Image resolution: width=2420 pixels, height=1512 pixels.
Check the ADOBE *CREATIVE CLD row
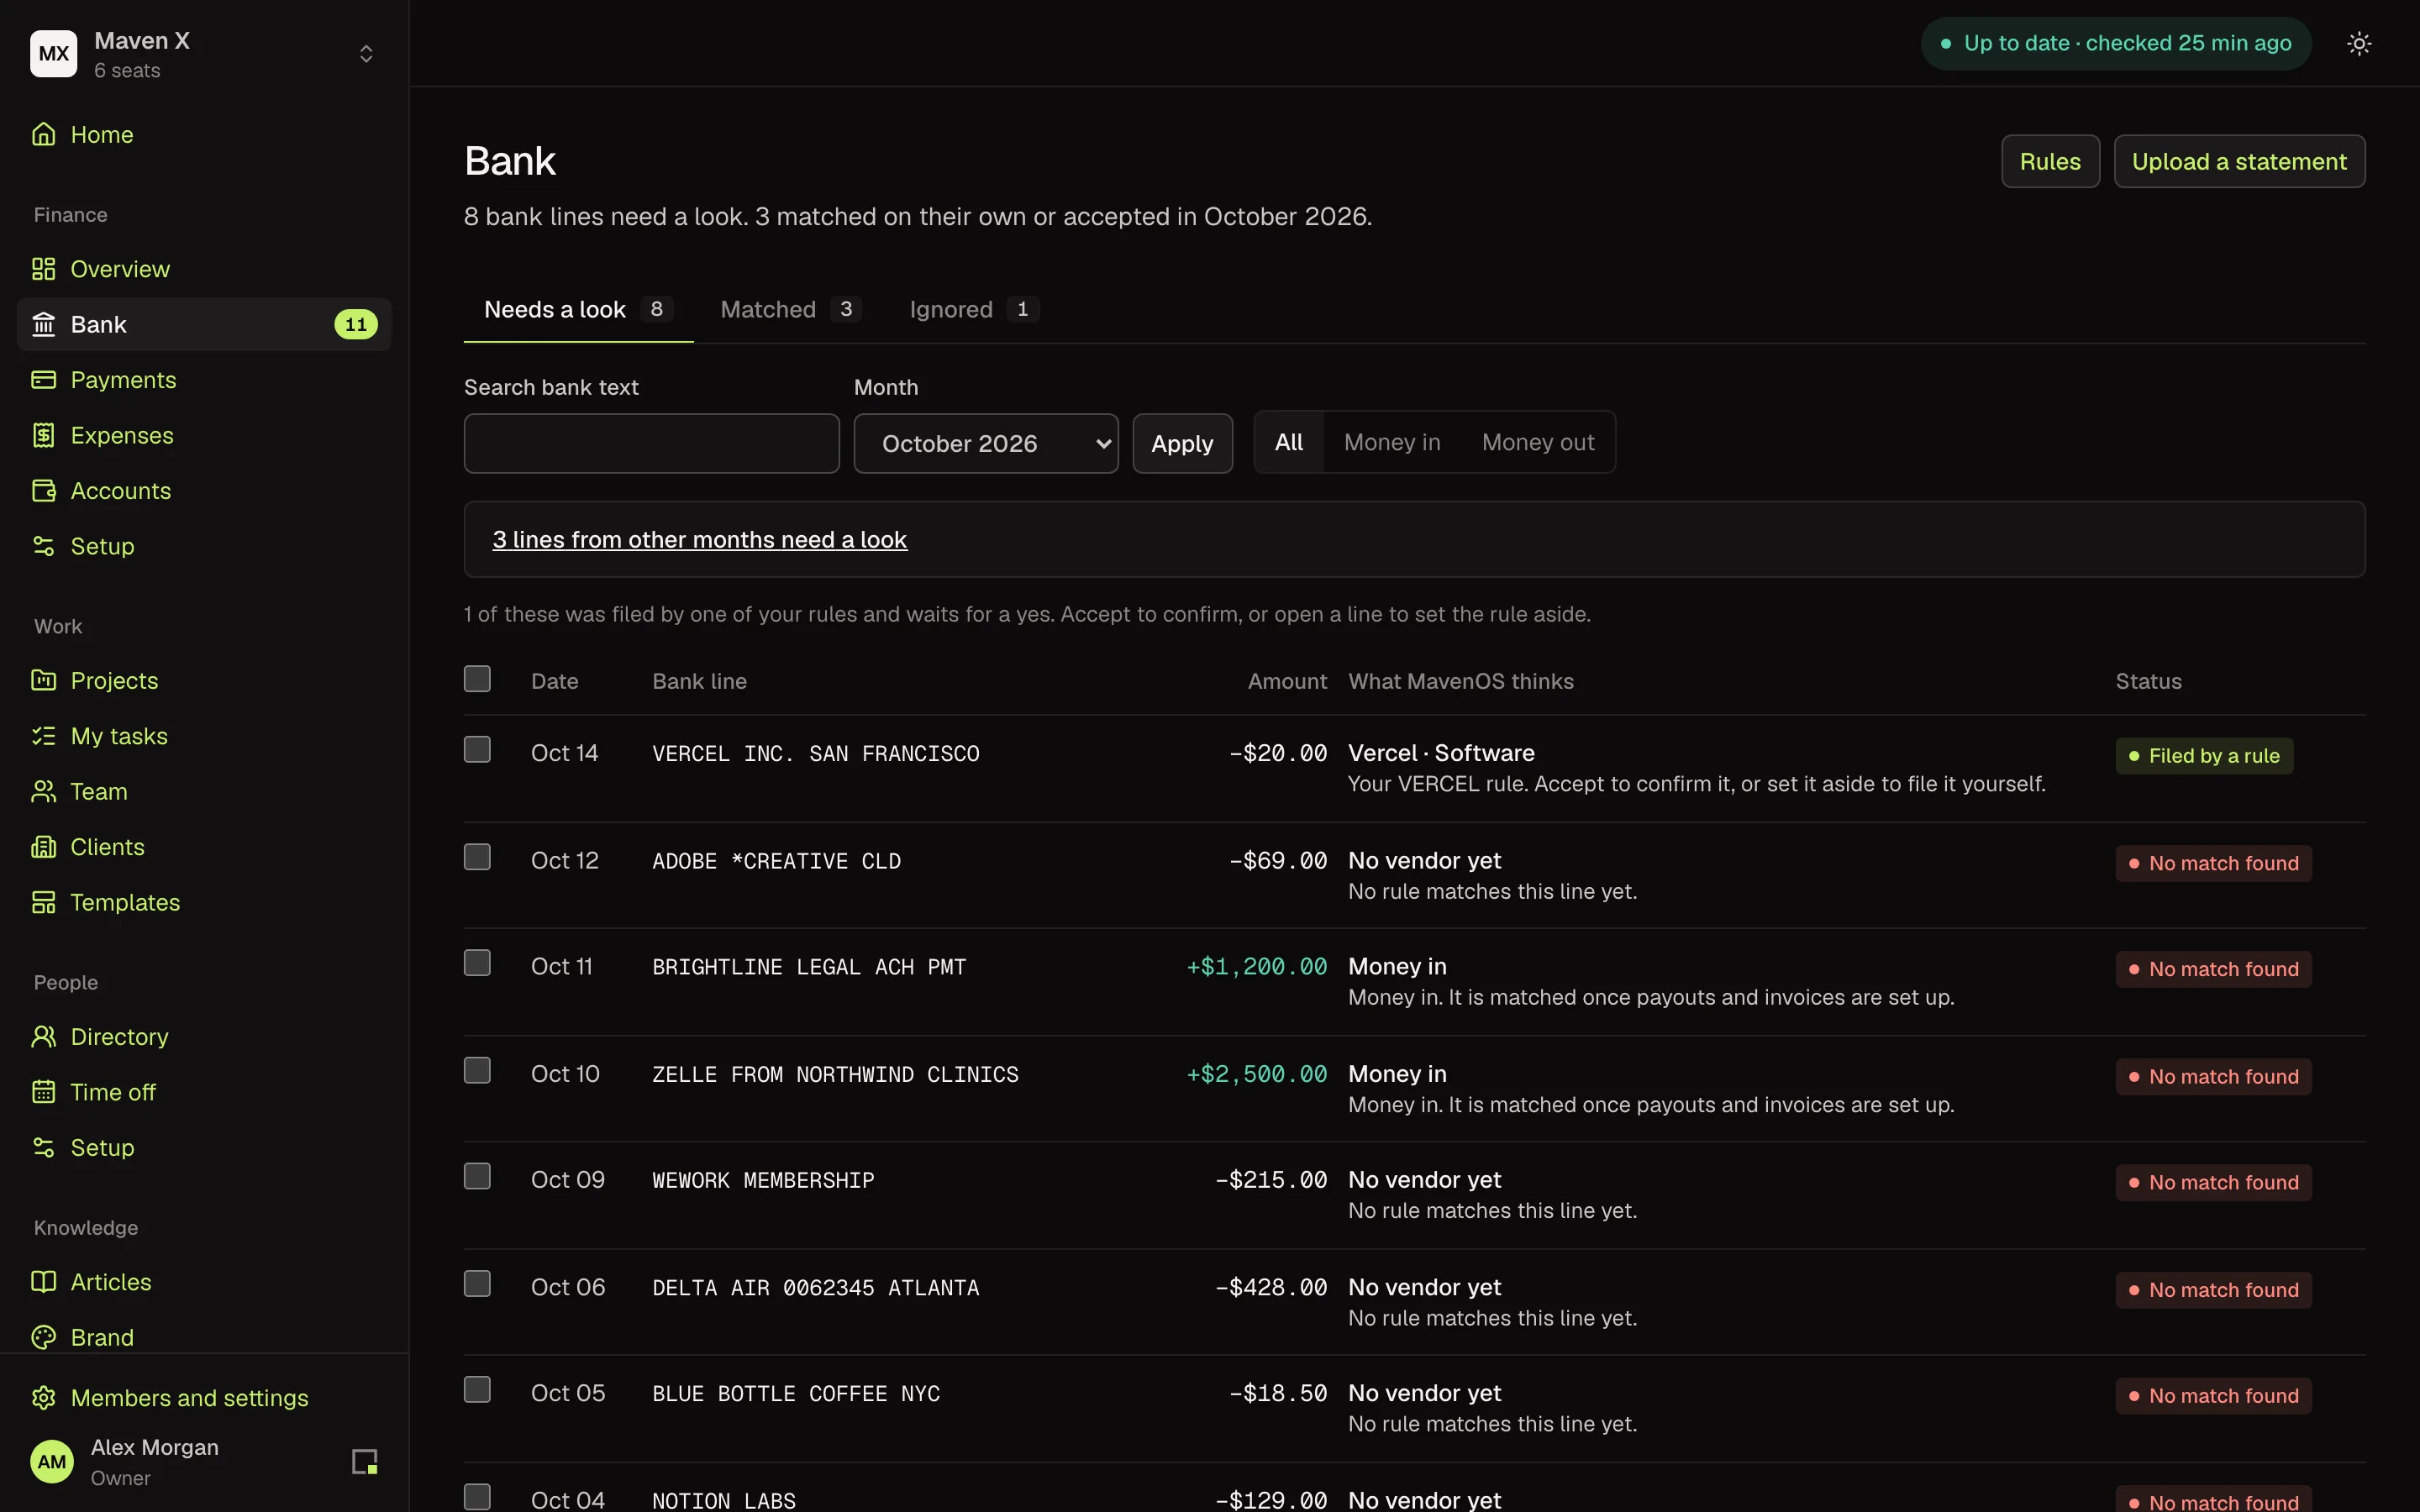coord(477,858)
